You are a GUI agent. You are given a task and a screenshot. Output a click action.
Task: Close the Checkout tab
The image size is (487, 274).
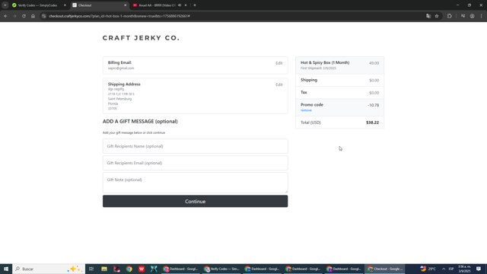125,5
